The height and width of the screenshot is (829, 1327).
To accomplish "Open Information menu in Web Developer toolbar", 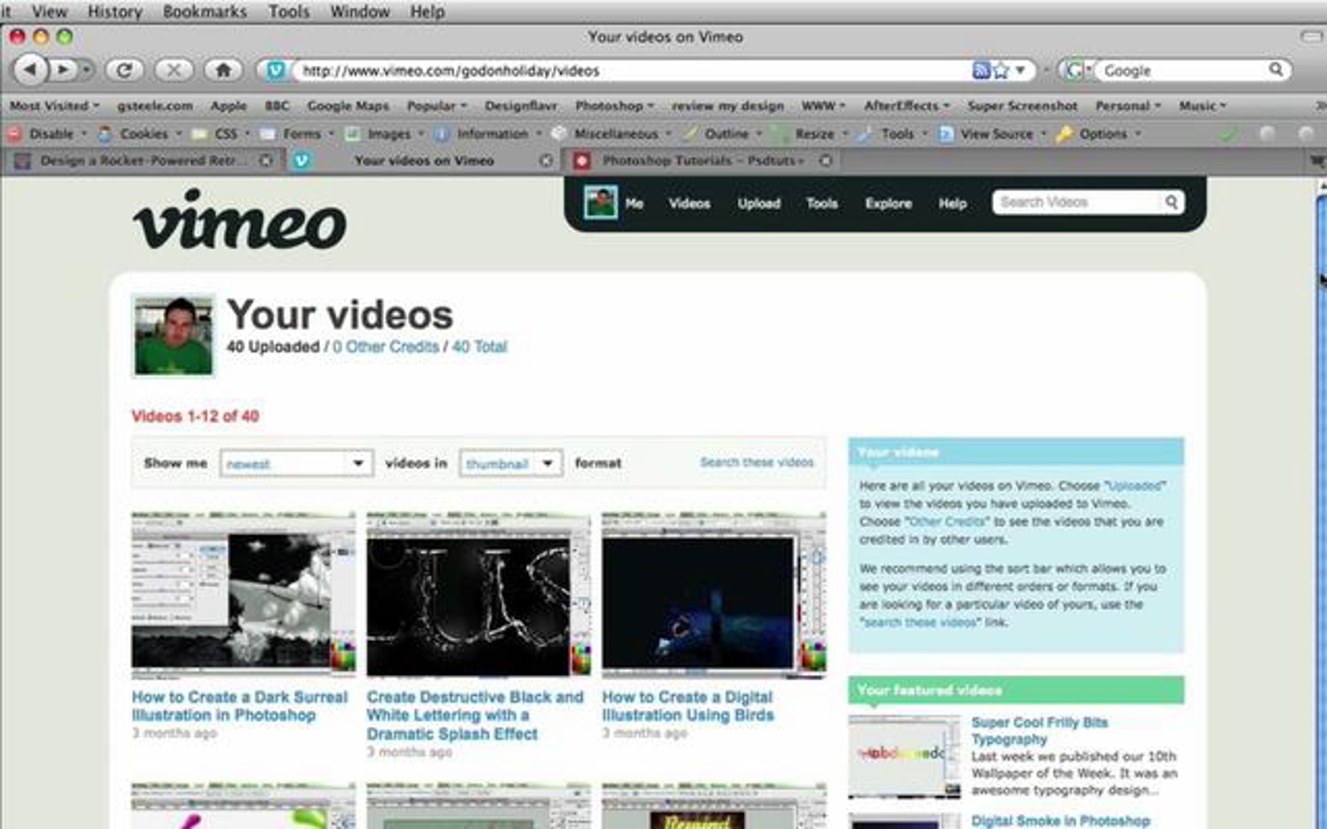I will (488, 134).
